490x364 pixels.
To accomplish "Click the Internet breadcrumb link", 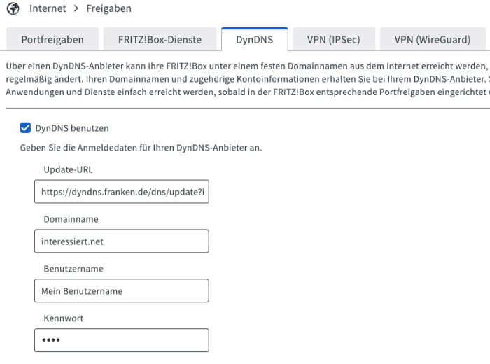I will pos(48,9).
